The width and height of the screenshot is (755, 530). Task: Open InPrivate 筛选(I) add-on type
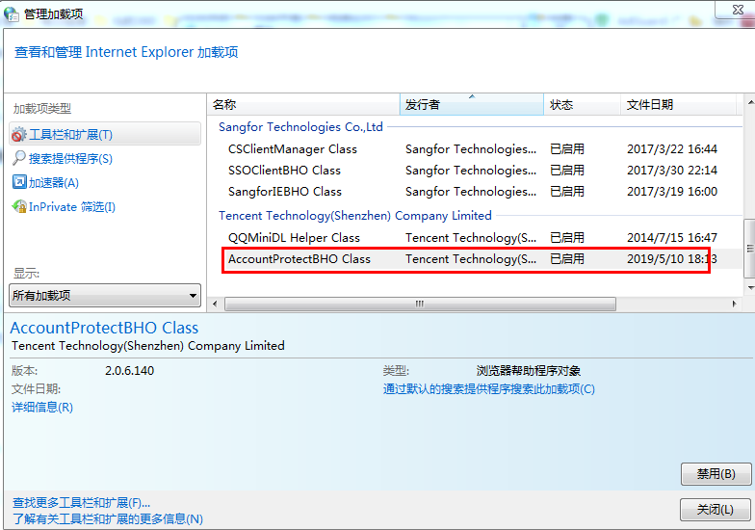(71, 206)
